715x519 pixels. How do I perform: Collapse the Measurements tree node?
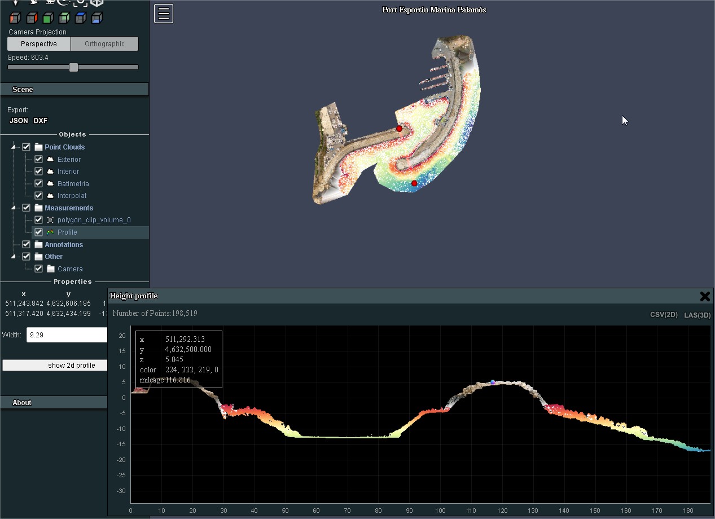(14, 208)
